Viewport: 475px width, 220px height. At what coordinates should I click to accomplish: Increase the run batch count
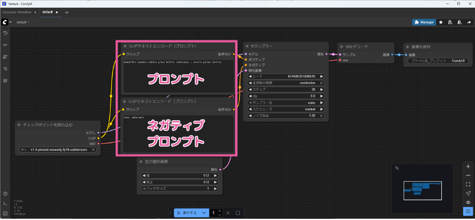coord(220,211)
